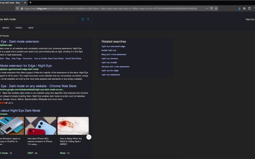Open related search 'install night eye'
Viewport: 255px width, 159px height.
click(x=109, y=50)
